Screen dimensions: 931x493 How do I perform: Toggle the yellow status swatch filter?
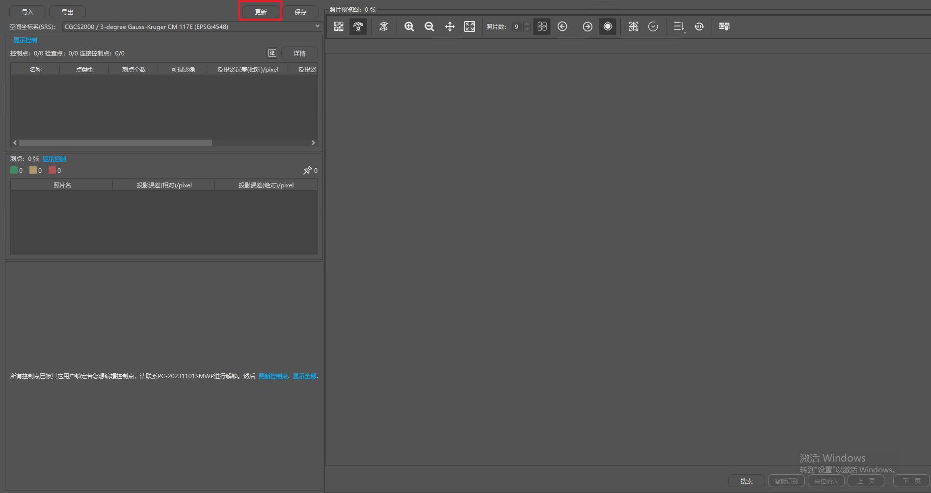[x=33, y=170]
